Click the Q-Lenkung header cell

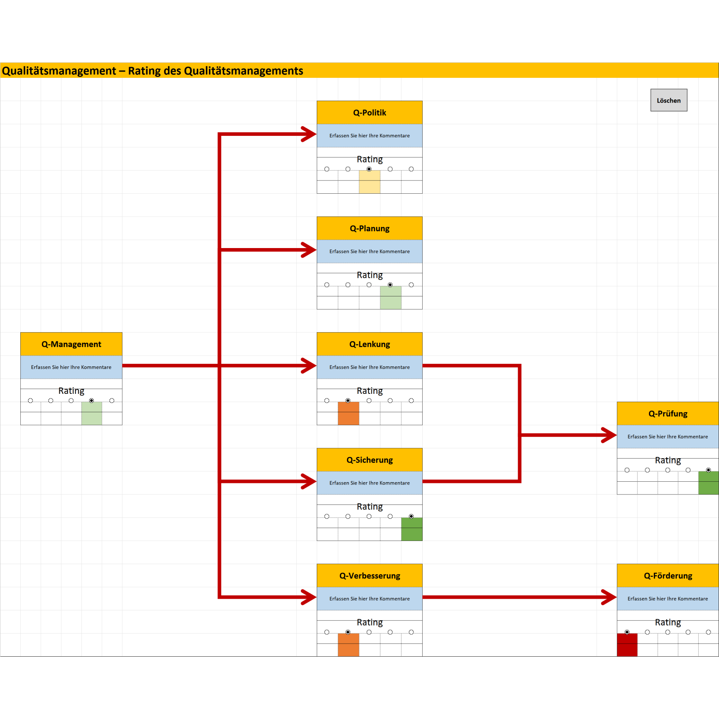(369, 344)
